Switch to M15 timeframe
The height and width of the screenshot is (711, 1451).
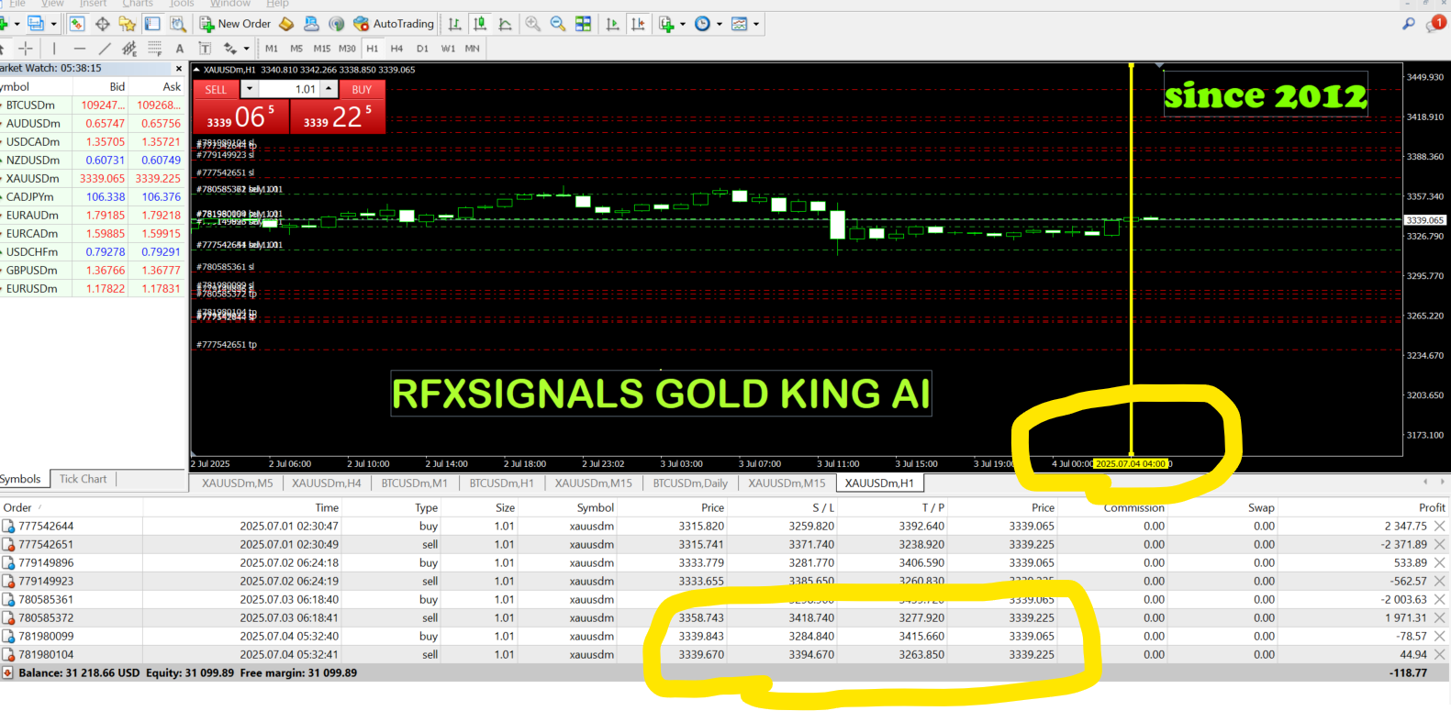pyautogui.click(x=322, y=49)
